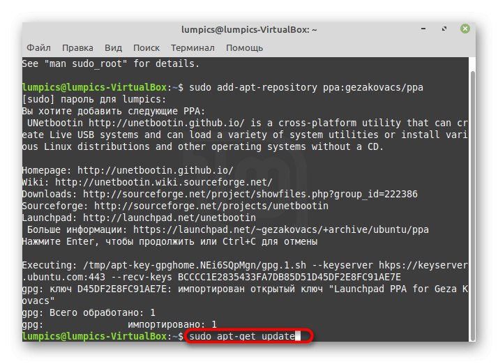This screenshot has height=364, width=498.
Task: Open the Правка menu
Action: click(x=77, y=47)
